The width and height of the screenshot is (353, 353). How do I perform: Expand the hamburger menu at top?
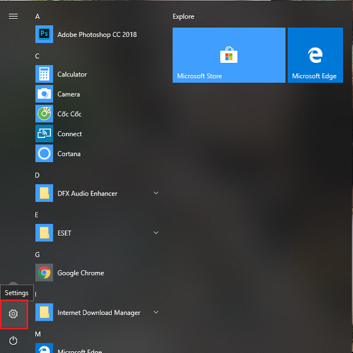coord(13,16)
